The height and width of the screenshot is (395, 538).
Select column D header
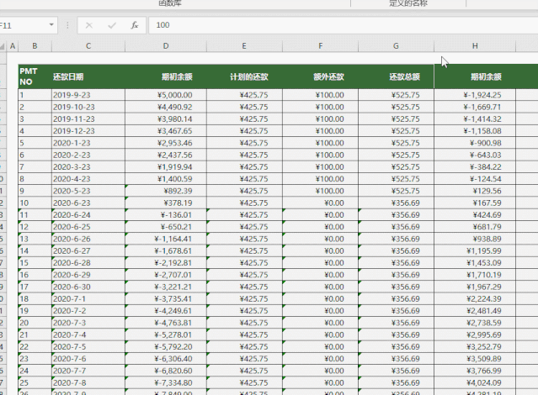166,46
